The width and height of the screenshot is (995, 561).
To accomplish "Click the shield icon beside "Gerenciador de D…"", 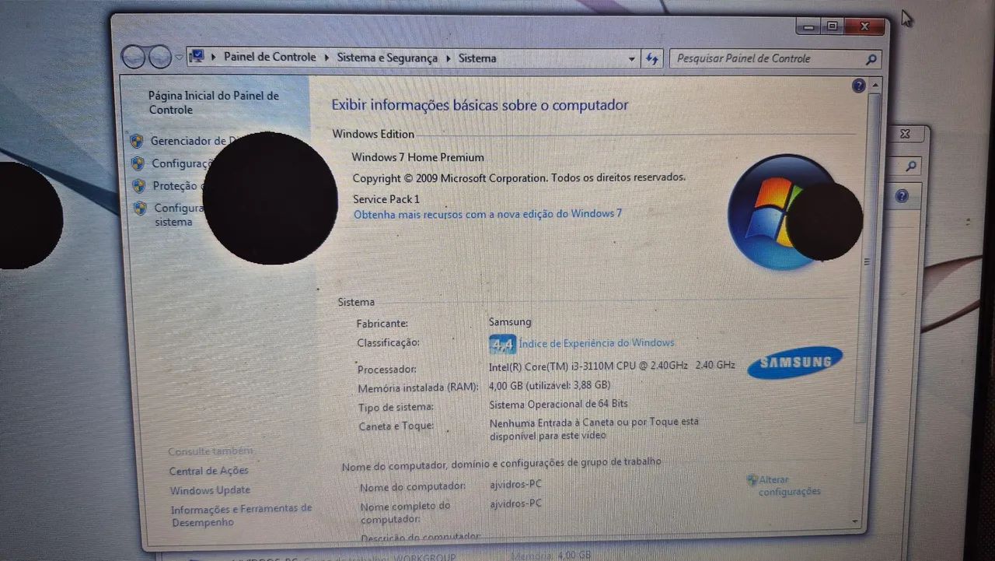I will [137, 141].
